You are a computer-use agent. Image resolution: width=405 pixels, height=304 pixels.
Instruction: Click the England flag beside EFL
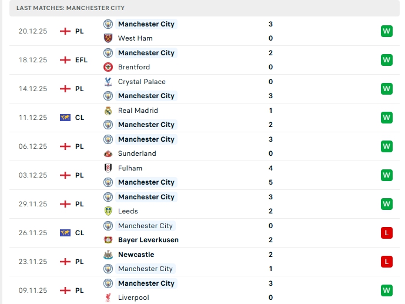pos(65,60)
